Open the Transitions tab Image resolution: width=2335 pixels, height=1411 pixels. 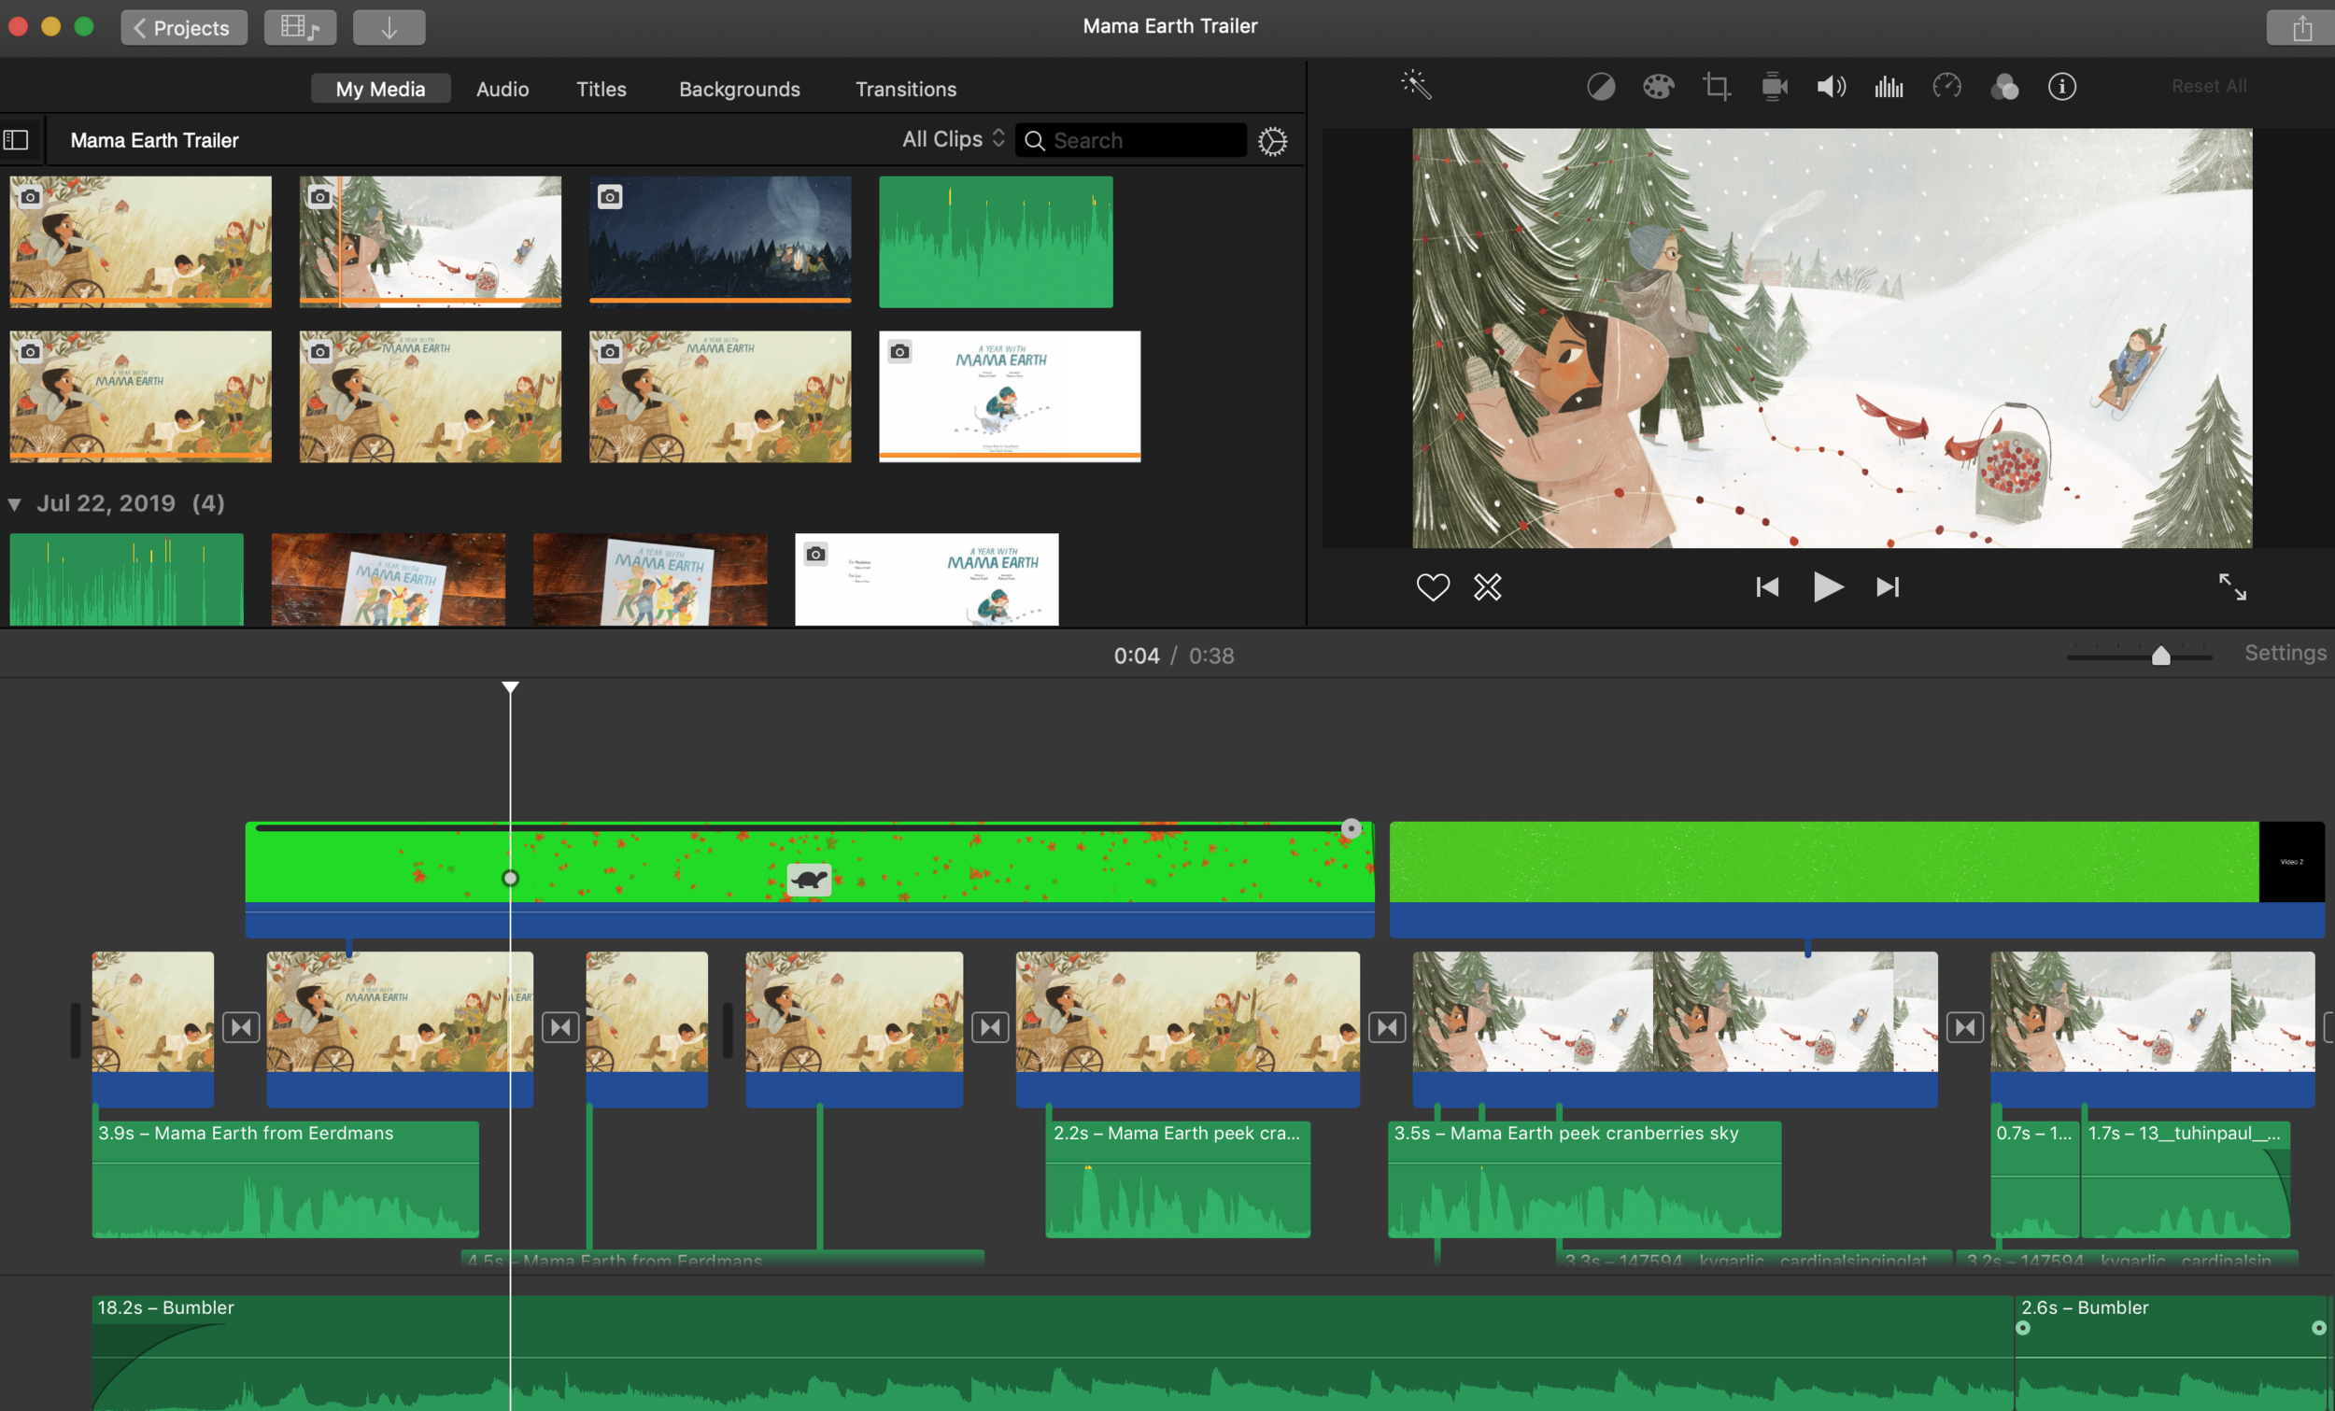(905, 89)
